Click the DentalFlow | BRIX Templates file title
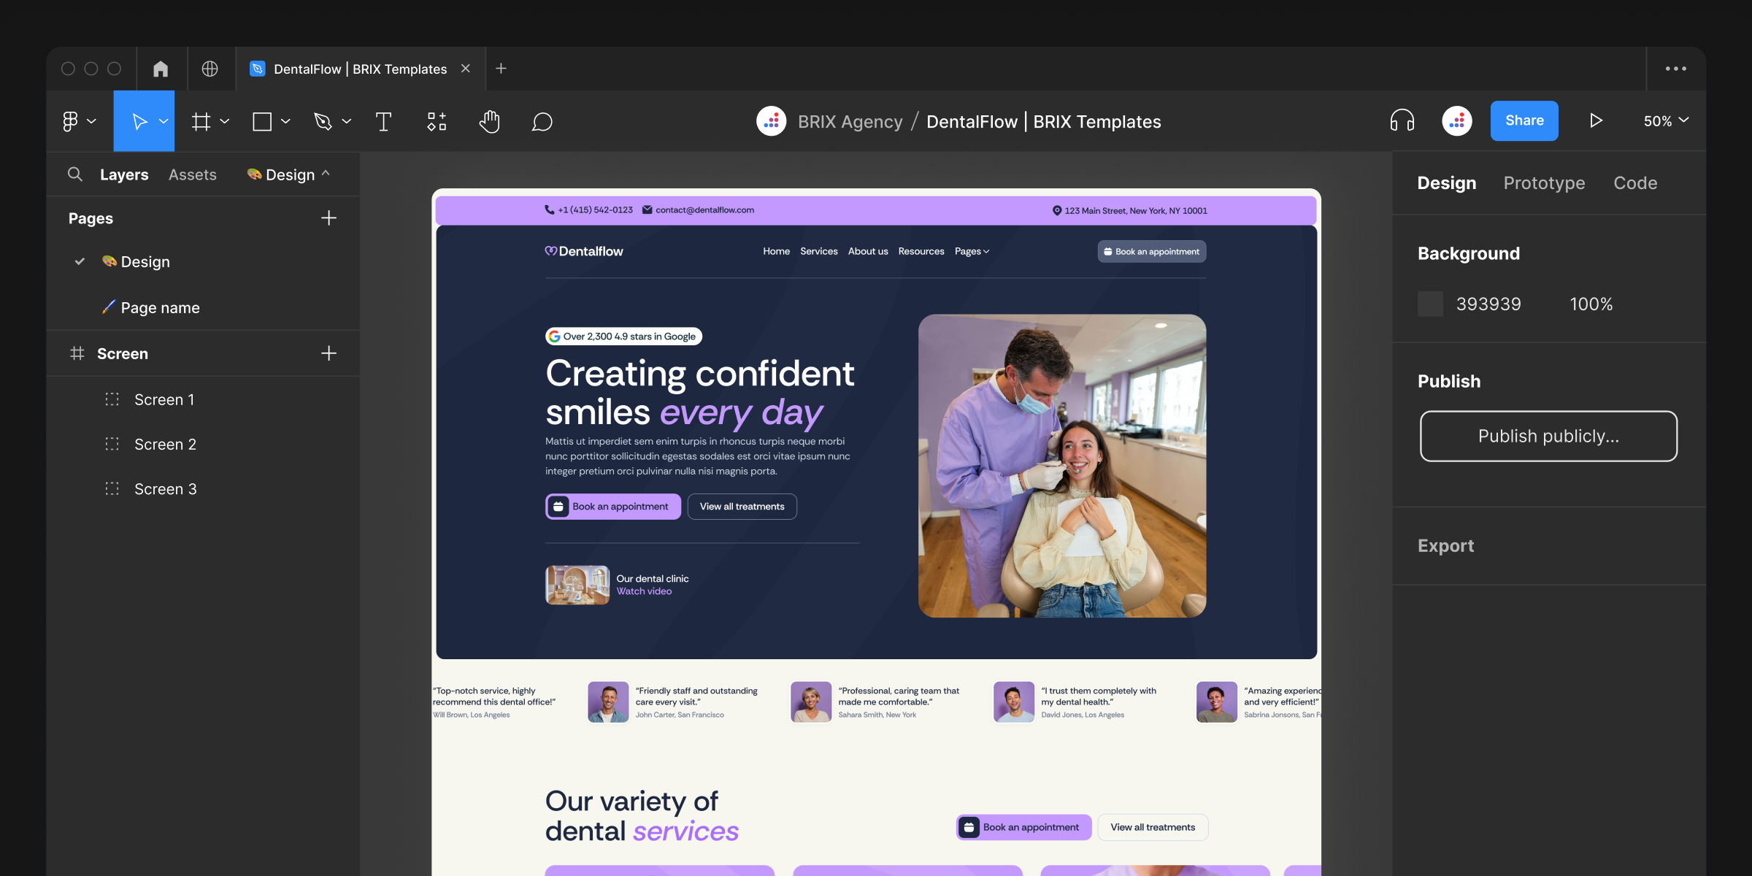The height and width of the screenshot is (876, 1752). point(1044,121)
